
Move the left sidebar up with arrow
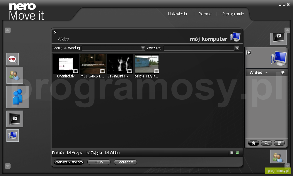tap(8, 30)
